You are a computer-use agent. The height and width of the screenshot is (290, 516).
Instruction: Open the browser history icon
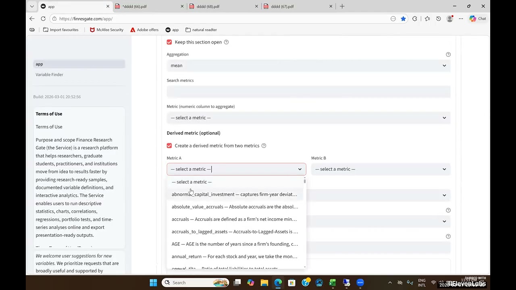click(439, 19)
